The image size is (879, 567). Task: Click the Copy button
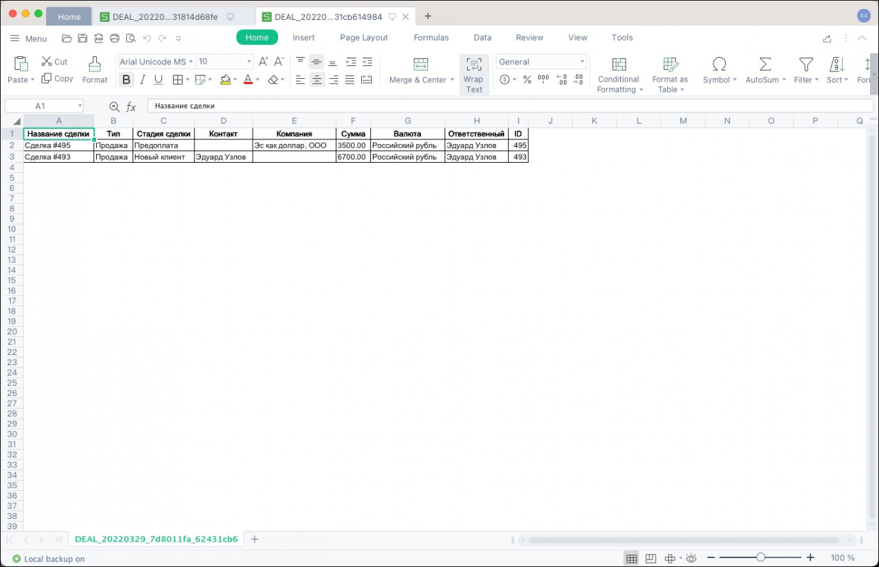57,79
